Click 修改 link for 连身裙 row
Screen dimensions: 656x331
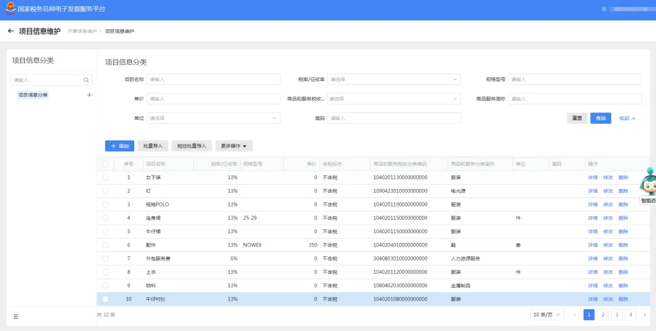(608, 218)
